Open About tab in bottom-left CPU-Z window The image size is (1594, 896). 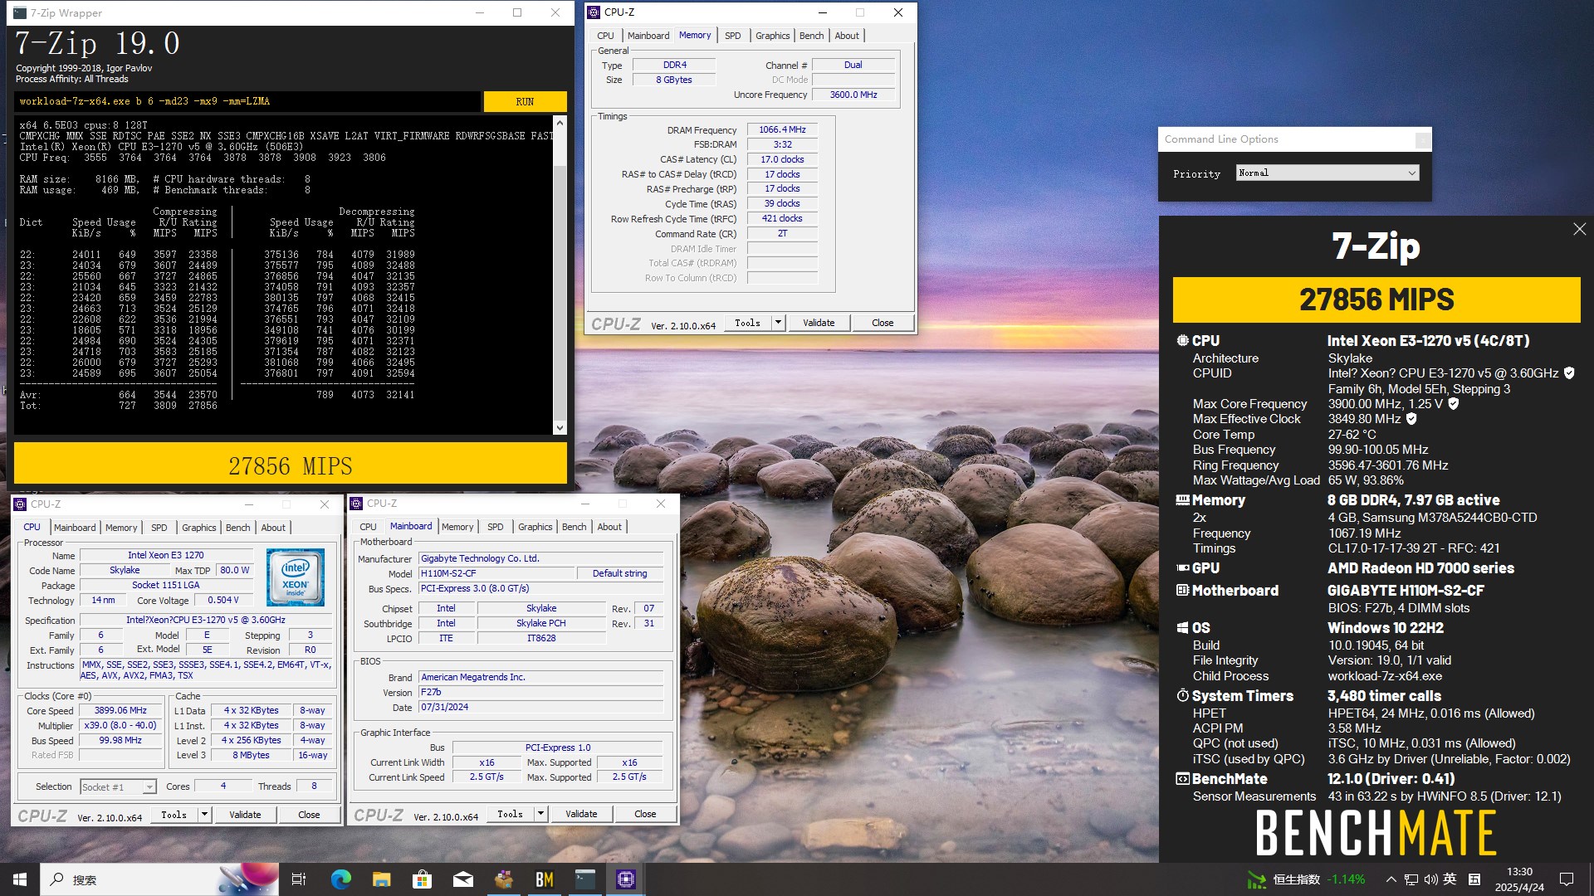point(273,528)
